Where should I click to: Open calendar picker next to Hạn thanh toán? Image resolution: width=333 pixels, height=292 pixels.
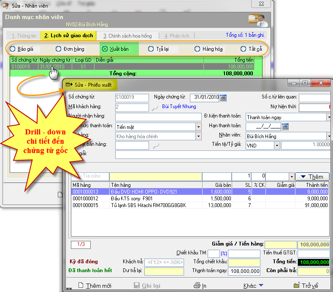tap(285, 126)
